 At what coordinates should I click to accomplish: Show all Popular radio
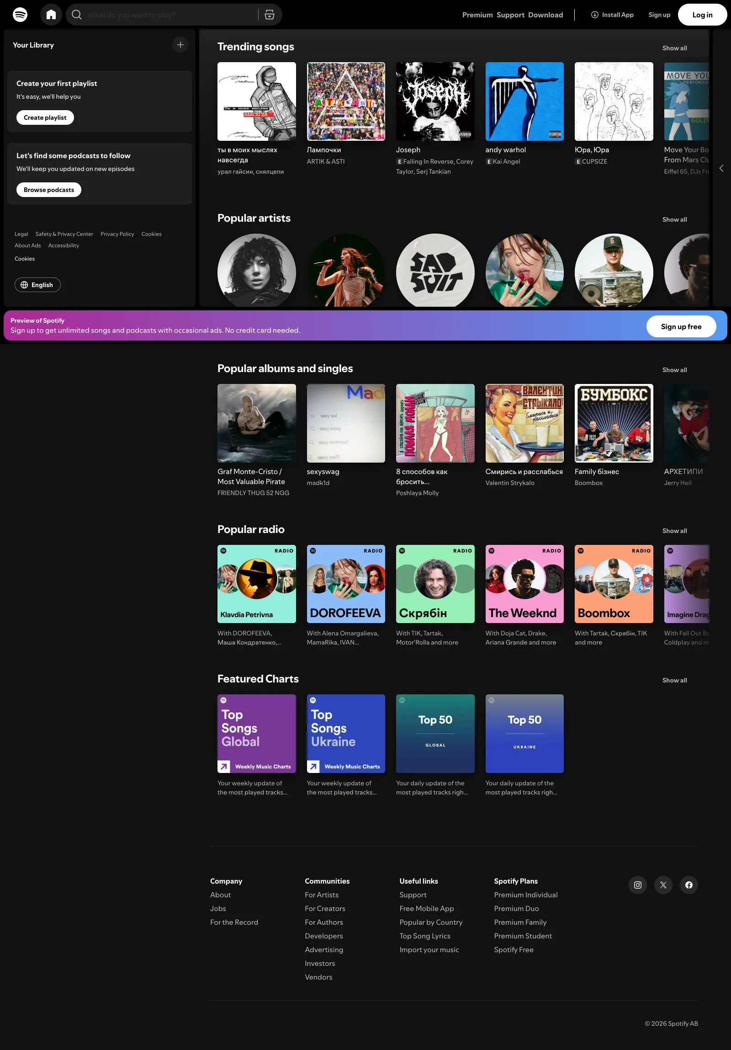pyautogui.click(x=674, y=531)
